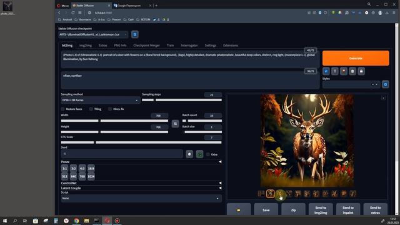
Task: Enable the Tiling checkbox
Action: tap(91, 109)
